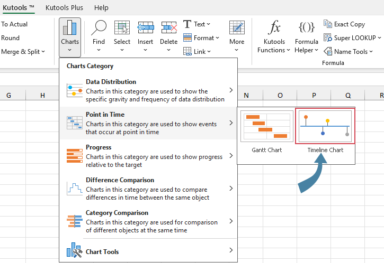Select column H header
This screenshot has height=263, width=384.
tap(42, 95)
